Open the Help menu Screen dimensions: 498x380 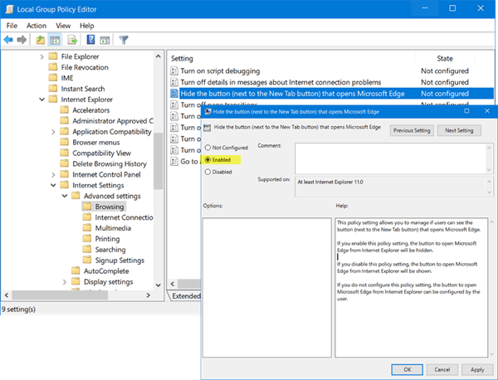coord(86,26)
